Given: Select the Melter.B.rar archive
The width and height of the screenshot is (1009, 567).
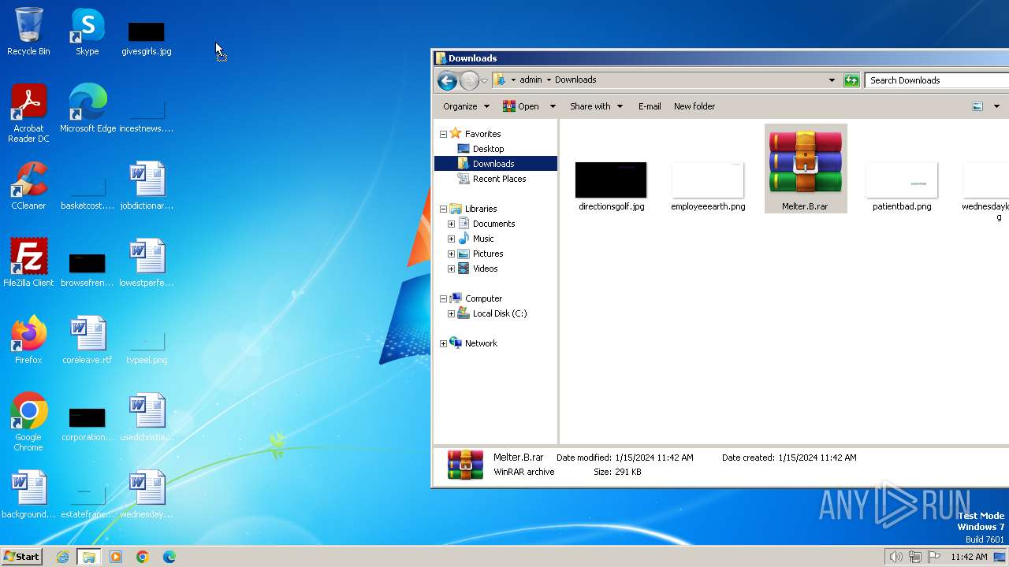Looking at the screenshot, I should (x=805, y=169).
